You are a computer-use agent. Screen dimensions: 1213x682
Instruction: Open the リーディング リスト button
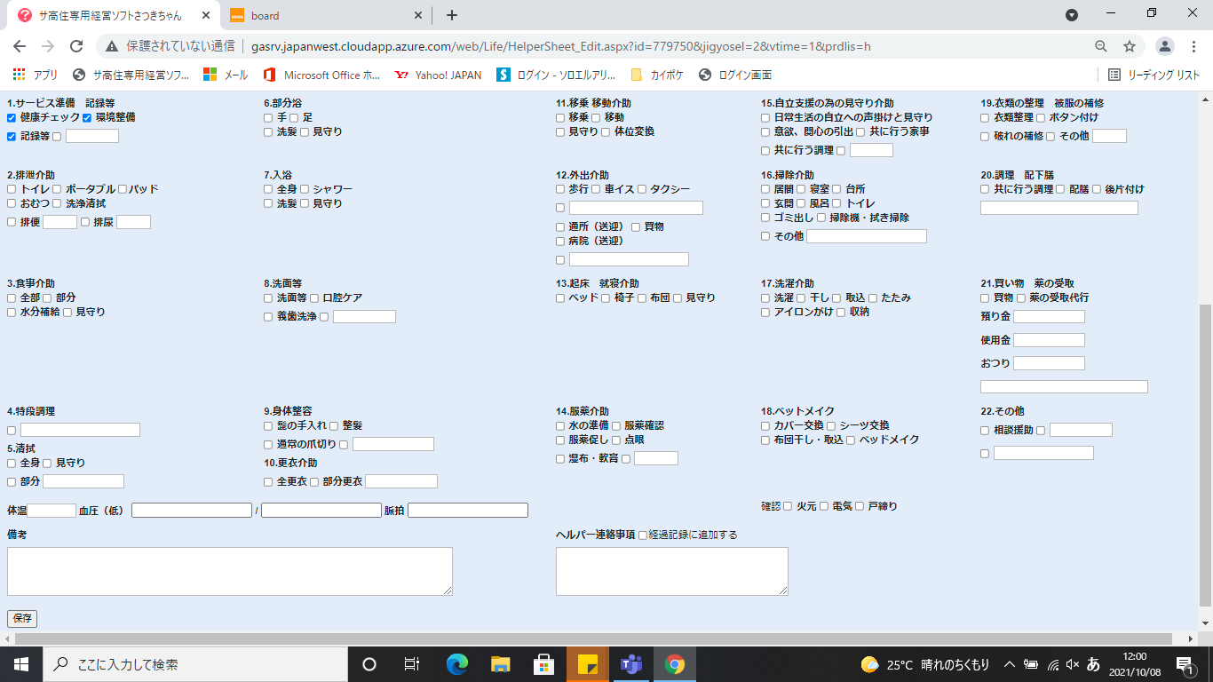pyautogui.click(x=1154, y=75)
